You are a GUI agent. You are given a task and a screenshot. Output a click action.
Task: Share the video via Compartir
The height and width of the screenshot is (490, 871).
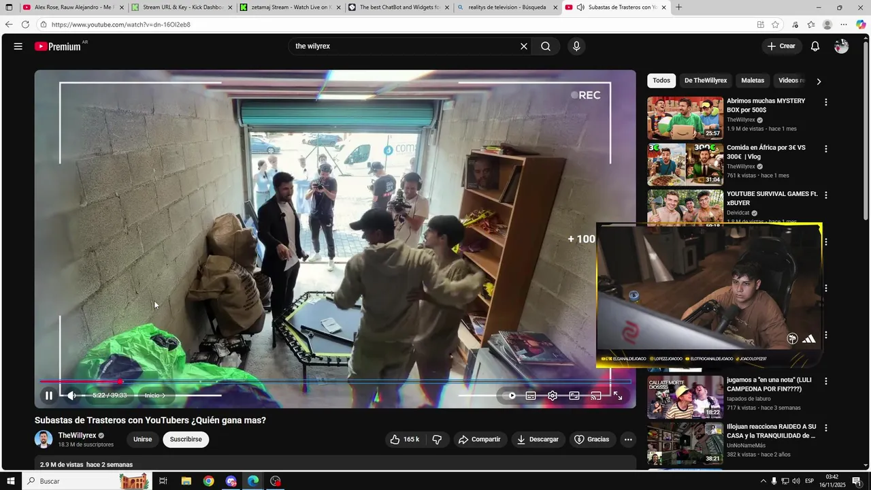[x=480, y=440]
